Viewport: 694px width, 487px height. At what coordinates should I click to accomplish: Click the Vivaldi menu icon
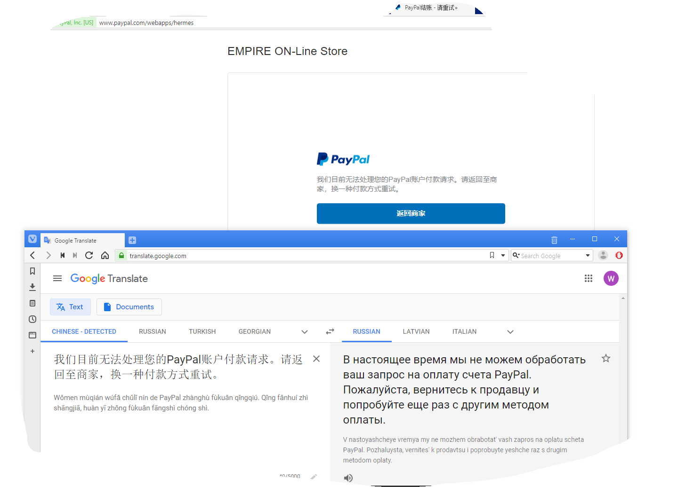(32, 239)
